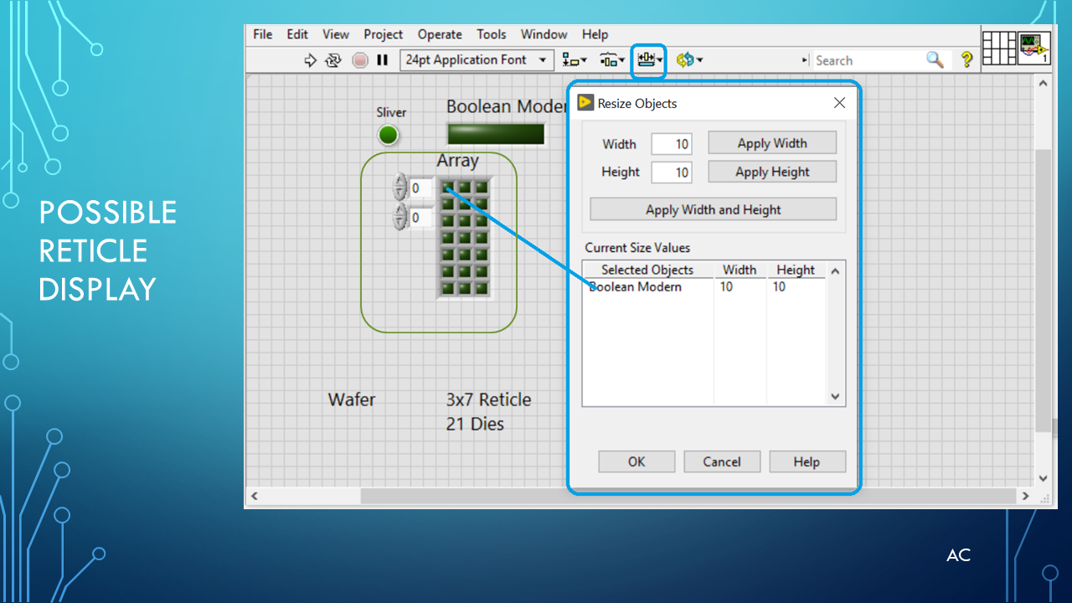This screenshot has height=603, width=1072.
Task: Toggle the Boolean Modern indicator
Action: 496,133
